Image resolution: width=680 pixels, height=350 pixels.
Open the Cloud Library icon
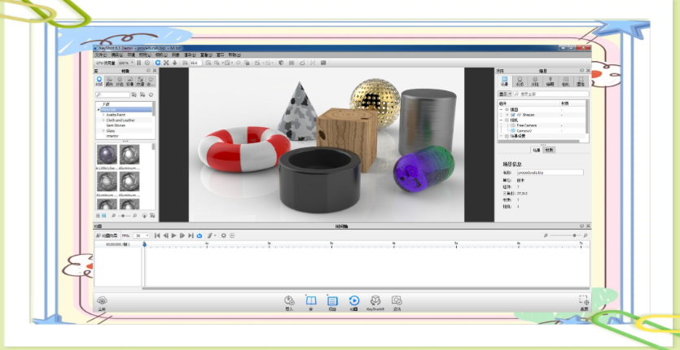click(x=102, y=300)
